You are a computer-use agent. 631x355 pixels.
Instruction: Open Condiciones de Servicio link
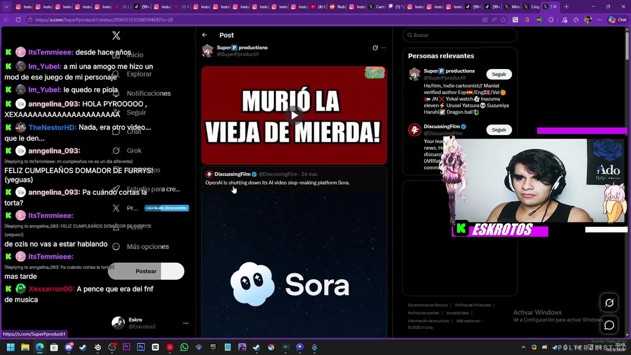(x=428, y=305)
